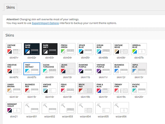Image resolution: width=165 pixels, height=124 pixels.
Task: Choose the wizard01 magic wand preset
Action: point(32,108)
